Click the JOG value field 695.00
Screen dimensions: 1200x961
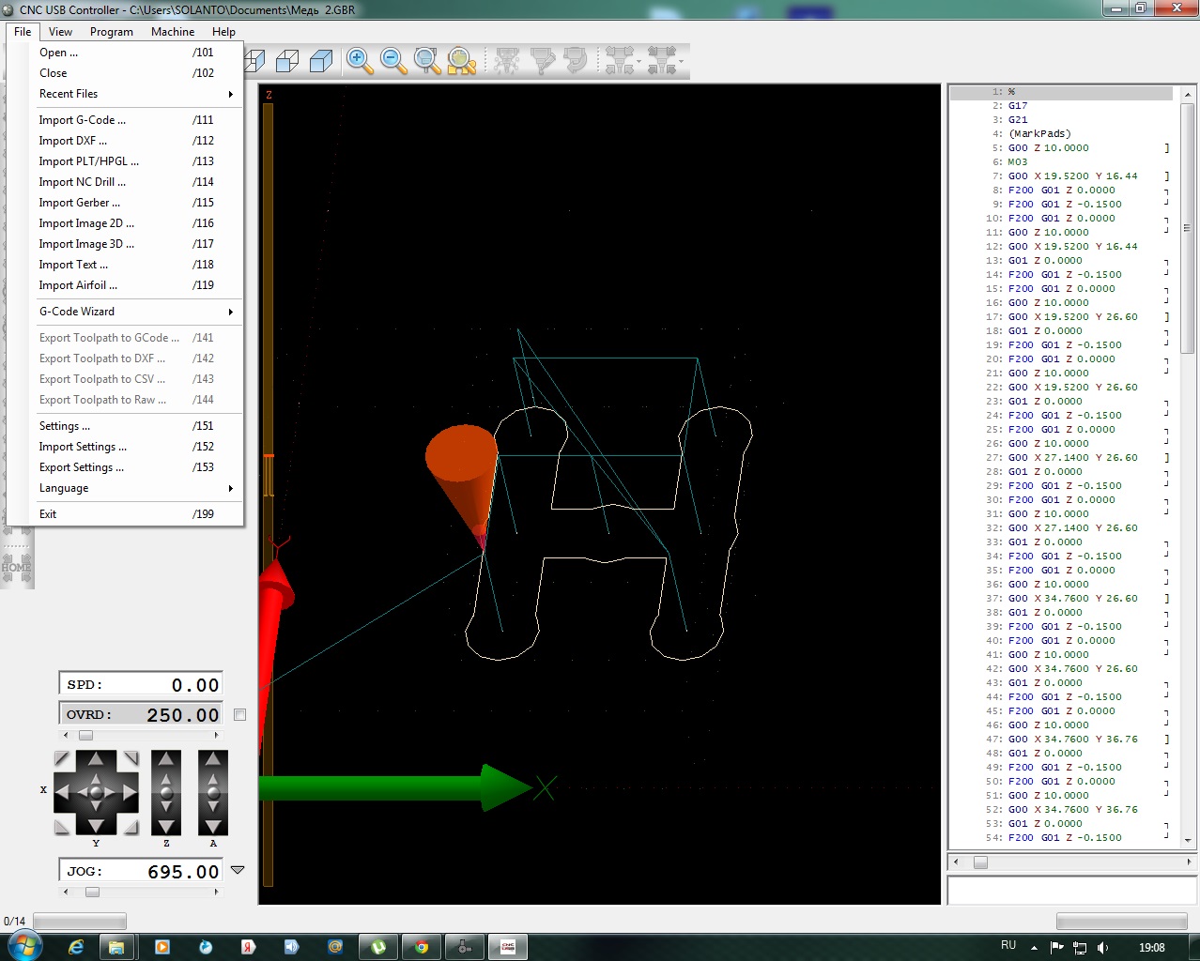click(x=141, y=871)
